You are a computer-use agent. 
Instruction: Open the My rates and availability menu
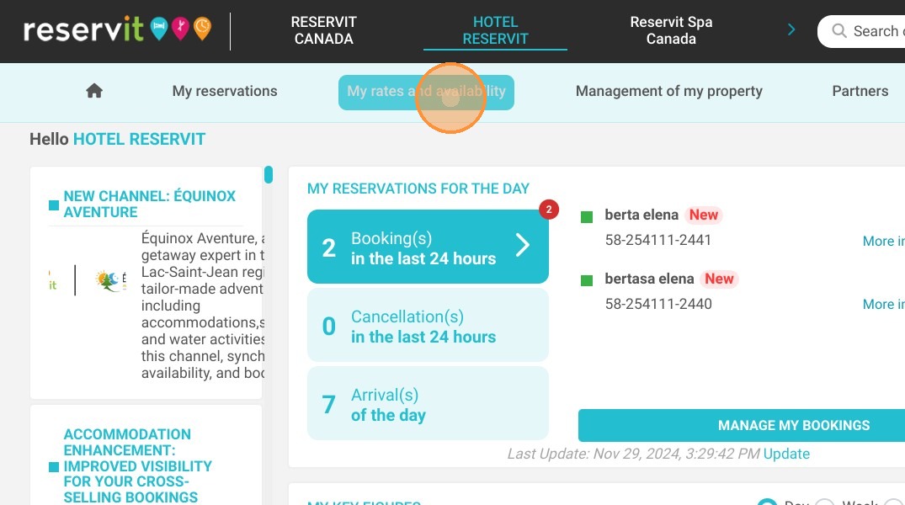click(x=426, y=92)
